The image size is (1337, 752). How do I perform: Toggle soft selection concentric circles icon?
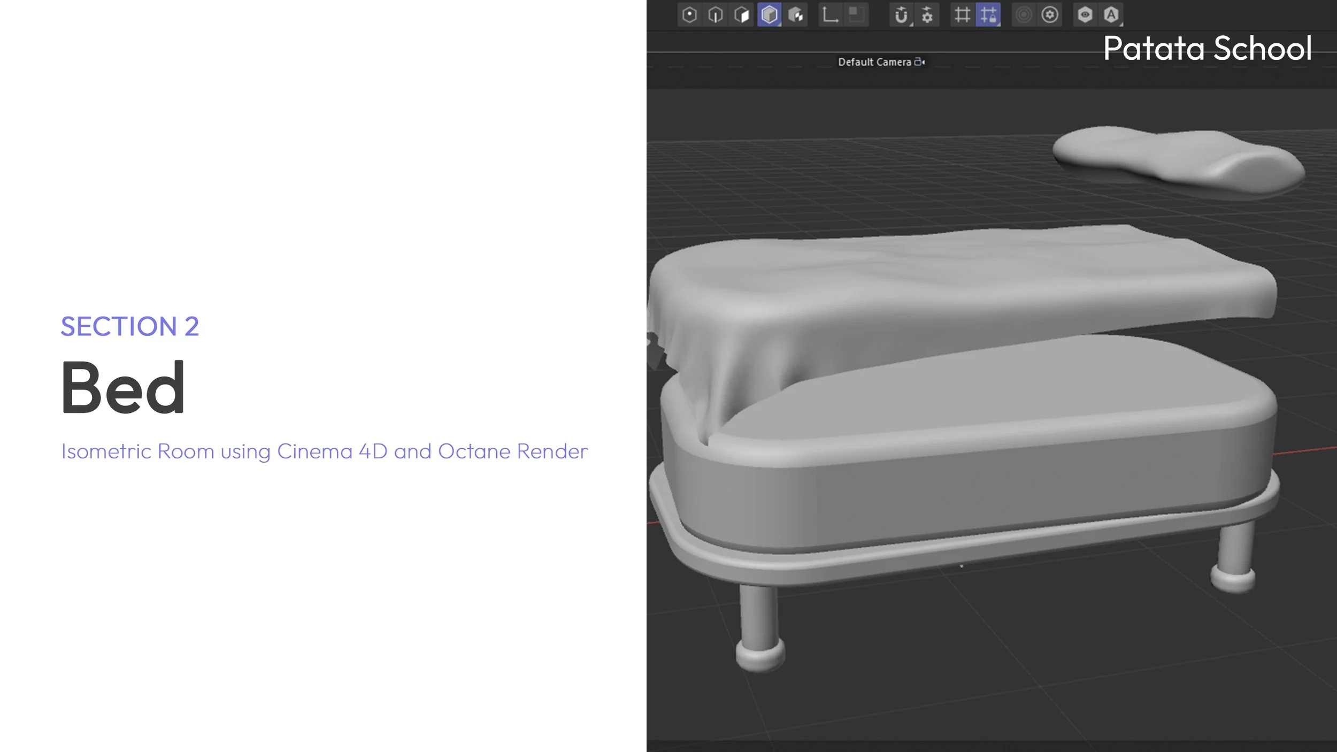click(x=1024, y=14)
